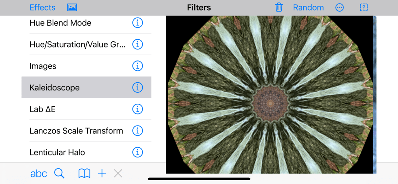Tap the dashed question-mark box icon

tap(364, 7)
